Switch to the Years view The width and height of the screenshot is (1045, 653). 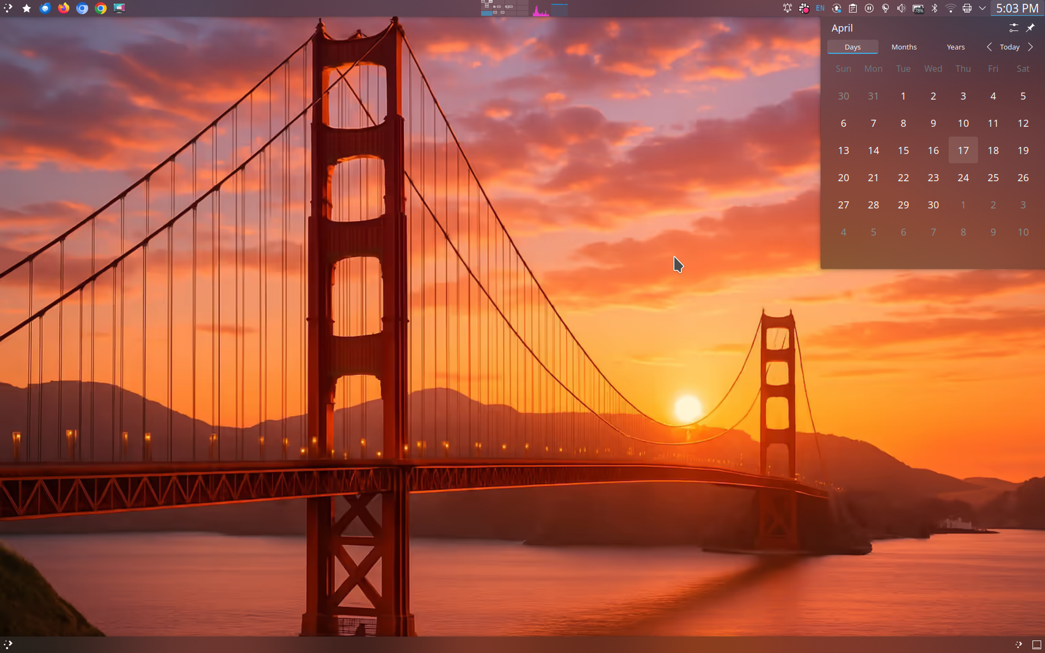click(x=956, y=47)
